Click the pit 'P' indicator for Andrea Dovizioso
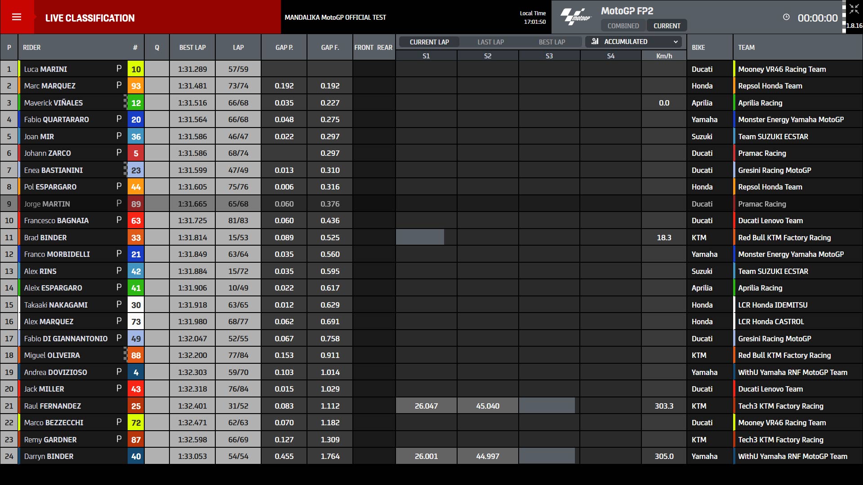This screenshot has width=863, height=485. pos(119,372)
